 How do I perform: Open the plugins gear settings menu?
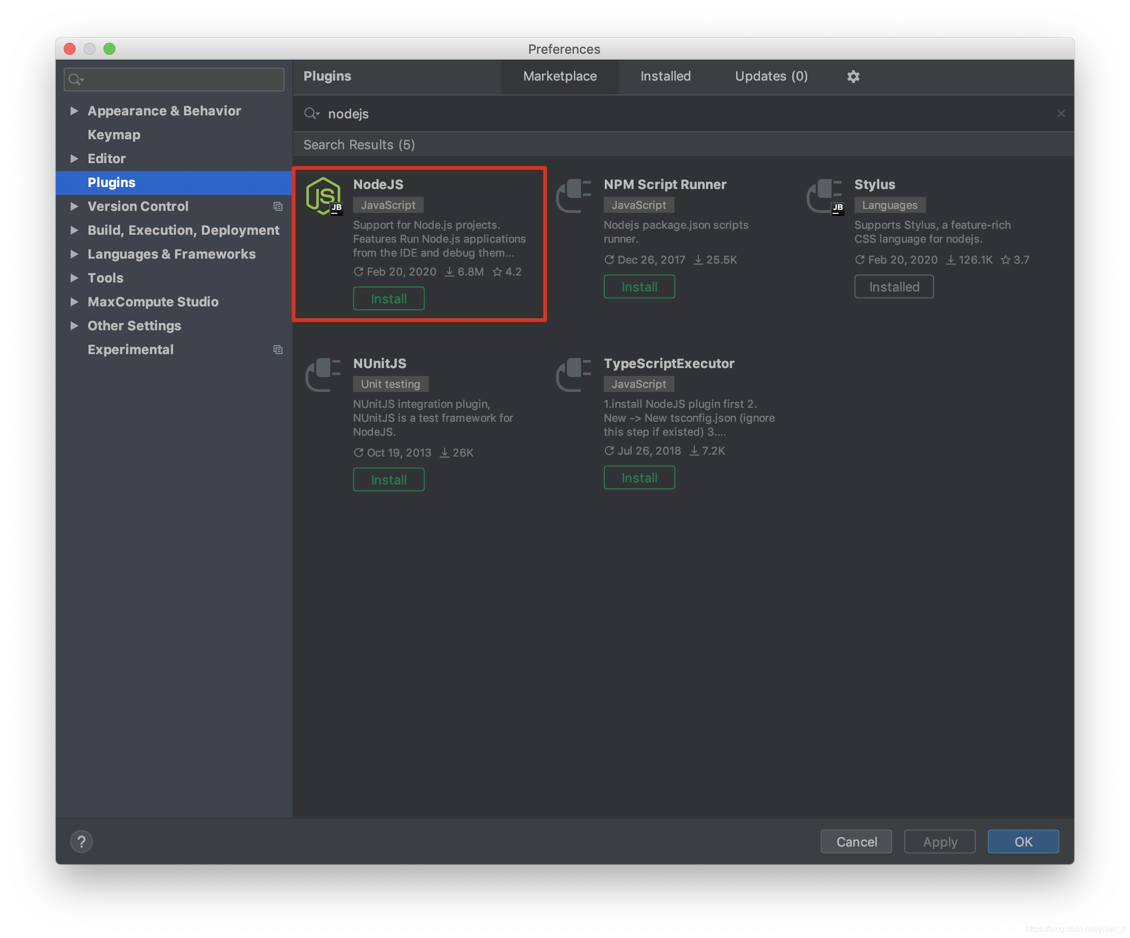point(853,77)
